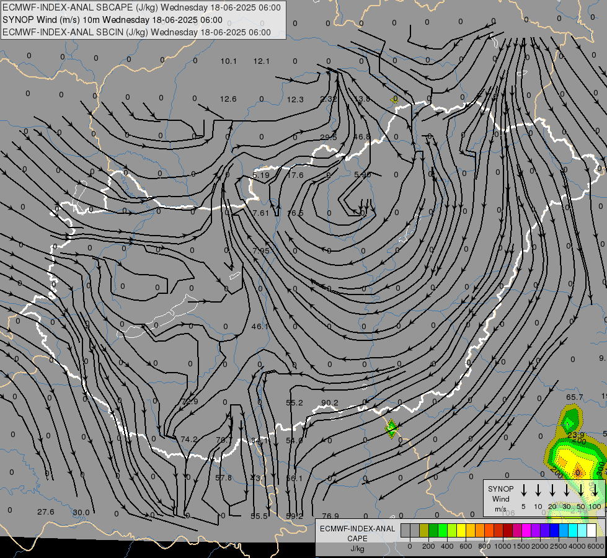Click the 56.1 grid value
The height and width of the screenshot is (558, 607).
(295, 478)
